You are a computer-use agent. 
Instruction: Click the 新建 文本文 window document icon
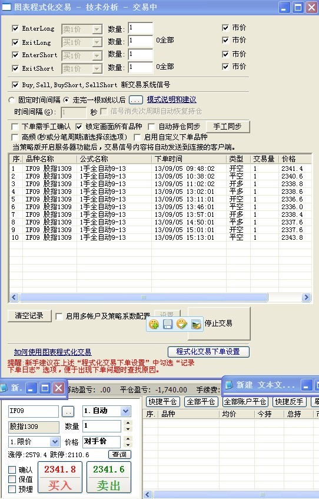pyautogui.click(x=229, y=385)
